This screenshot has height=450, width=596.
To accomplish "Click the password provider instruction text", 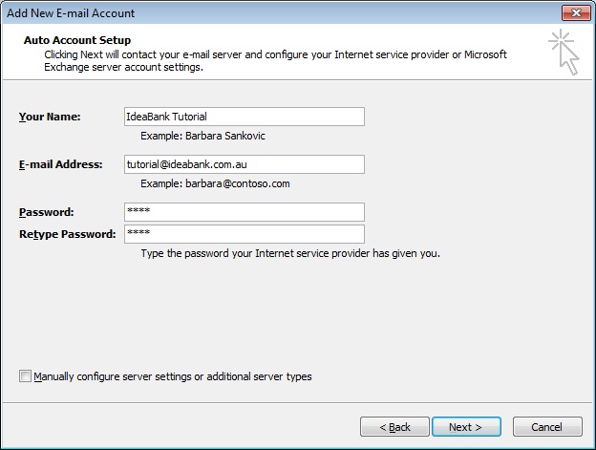I will 290,253.
